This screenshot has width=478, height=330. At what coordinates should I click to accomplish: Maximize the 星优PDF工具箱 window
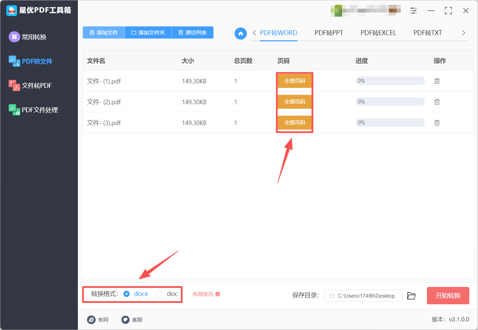click(x=448, y=11)
